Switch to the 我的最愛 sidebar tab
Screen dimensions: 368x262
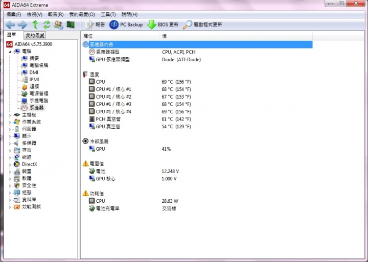tap(35, 36)
